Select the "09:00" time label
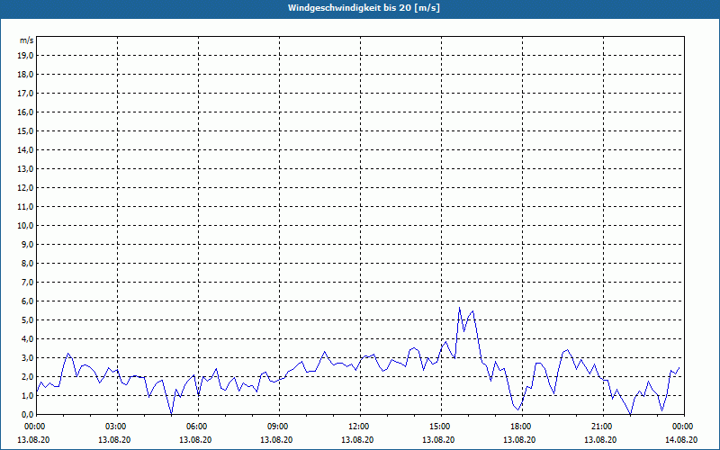 (276, 427)
